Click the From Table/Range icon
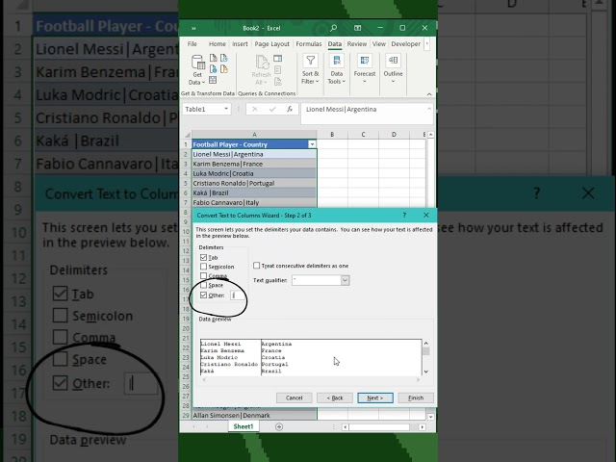 tap(214, 80)
